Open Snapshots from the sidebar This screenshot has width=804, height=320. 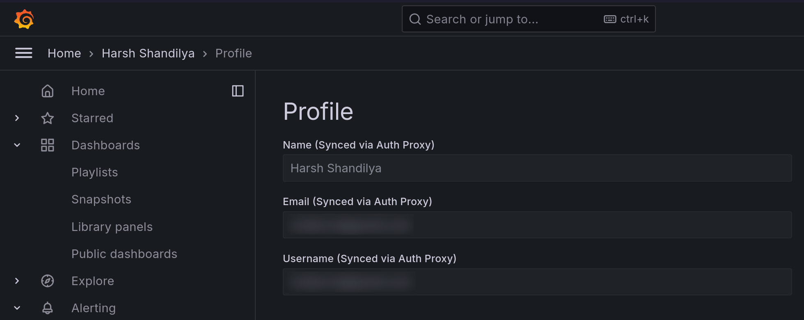pos(101,199)
